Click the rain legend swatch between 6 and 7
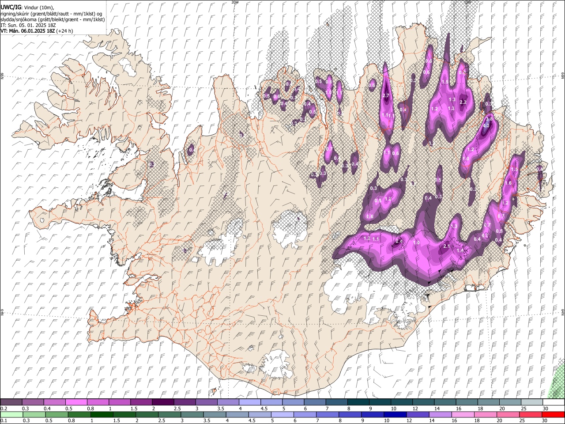Viewport: 565px width, 424px height. point(305,414)
